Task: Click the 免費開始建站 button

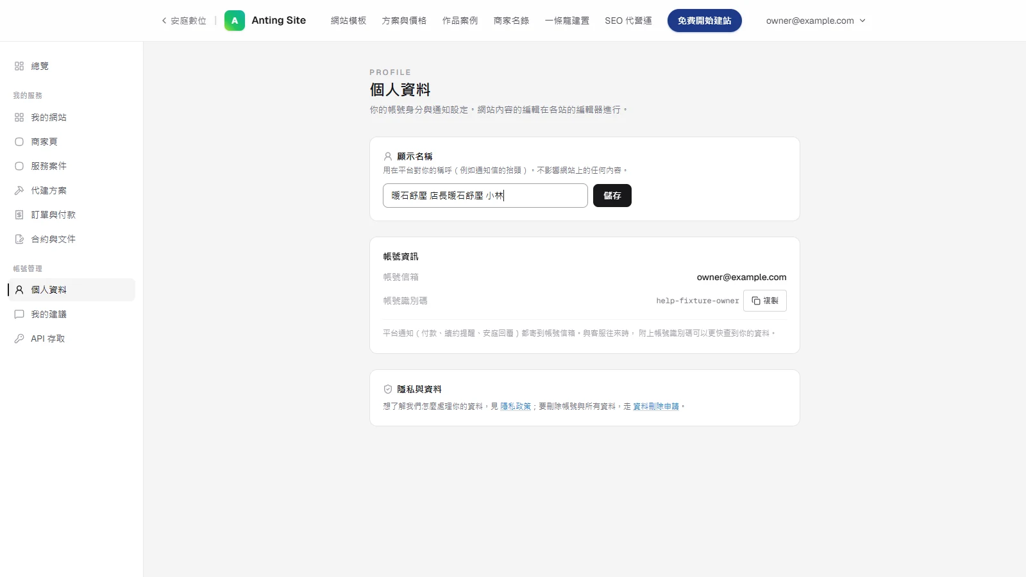Action: click(x=705, y=21)
